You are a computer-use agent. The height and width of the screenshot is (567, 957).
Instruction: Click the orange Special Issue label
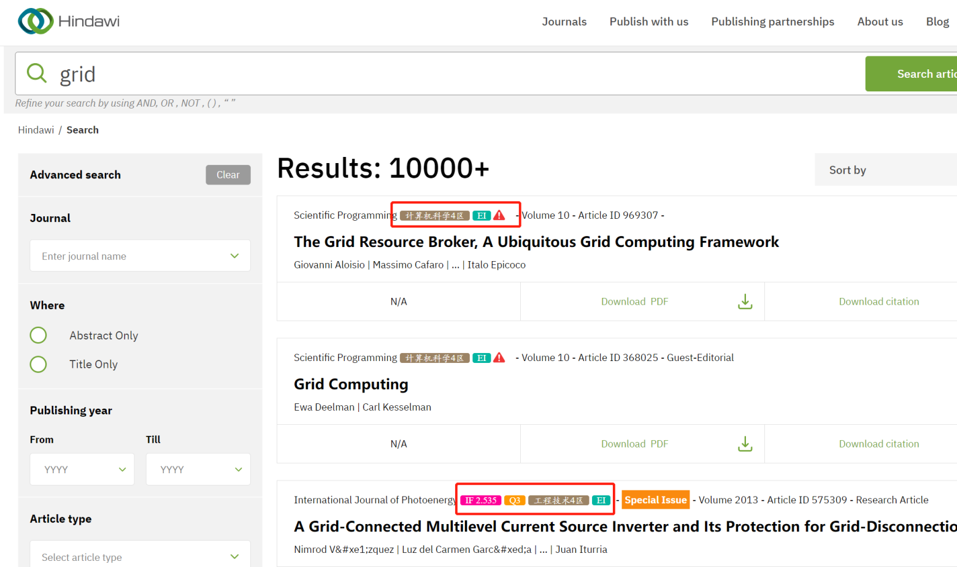tap(655, 500)
